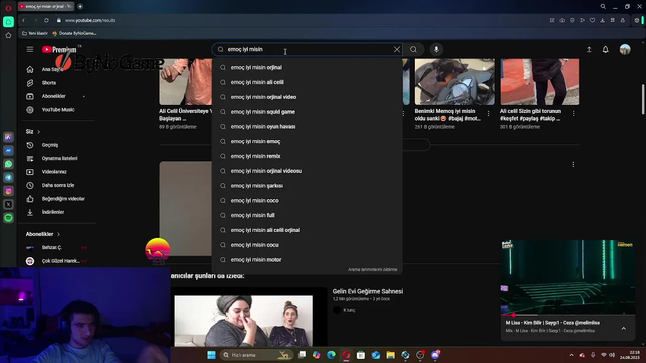
Task: Start voice search with microphone icon
Action: (x=436, y=49)
